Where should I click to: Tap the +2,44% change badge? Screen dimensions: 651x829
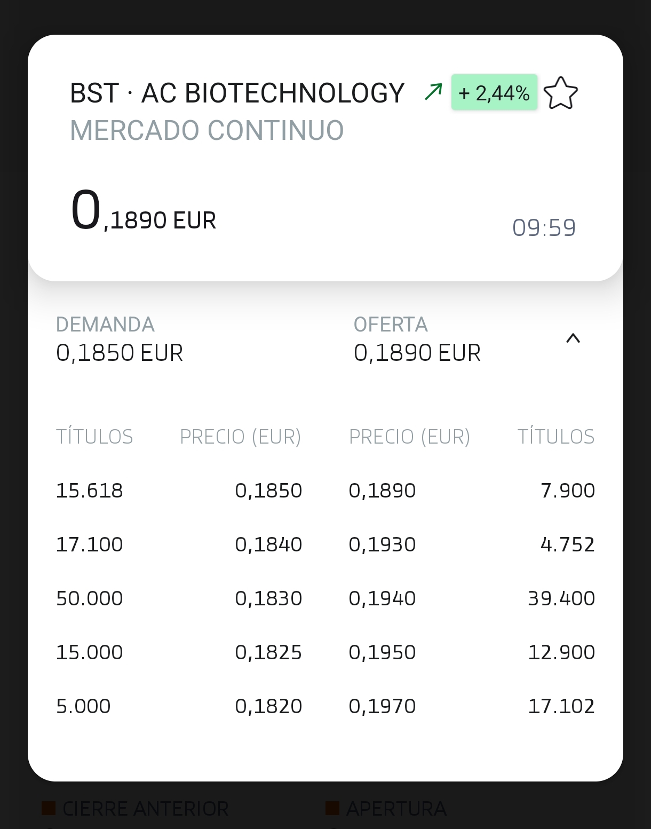click(494, 93)
